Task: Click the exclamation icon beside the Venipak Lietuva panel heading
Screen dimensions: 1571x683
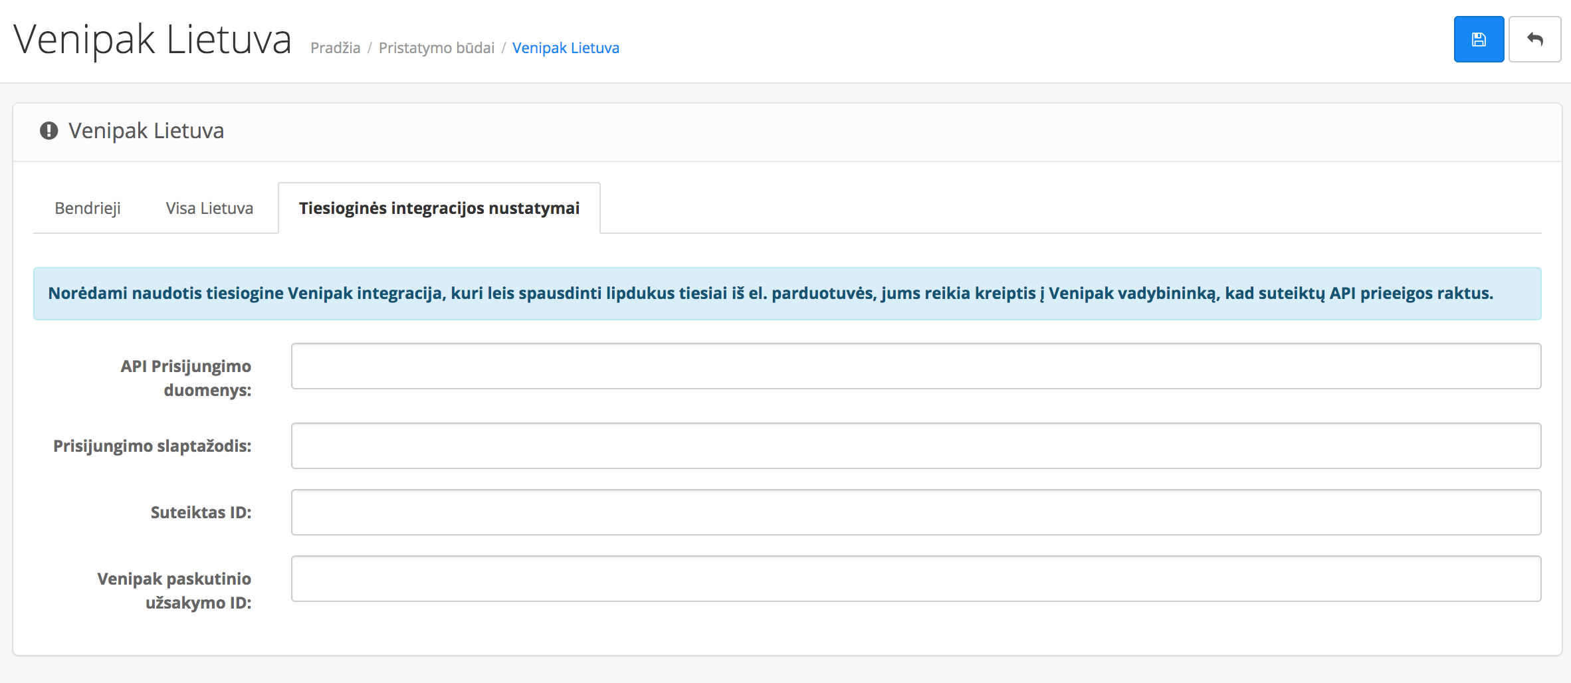Action: point(49,131)
